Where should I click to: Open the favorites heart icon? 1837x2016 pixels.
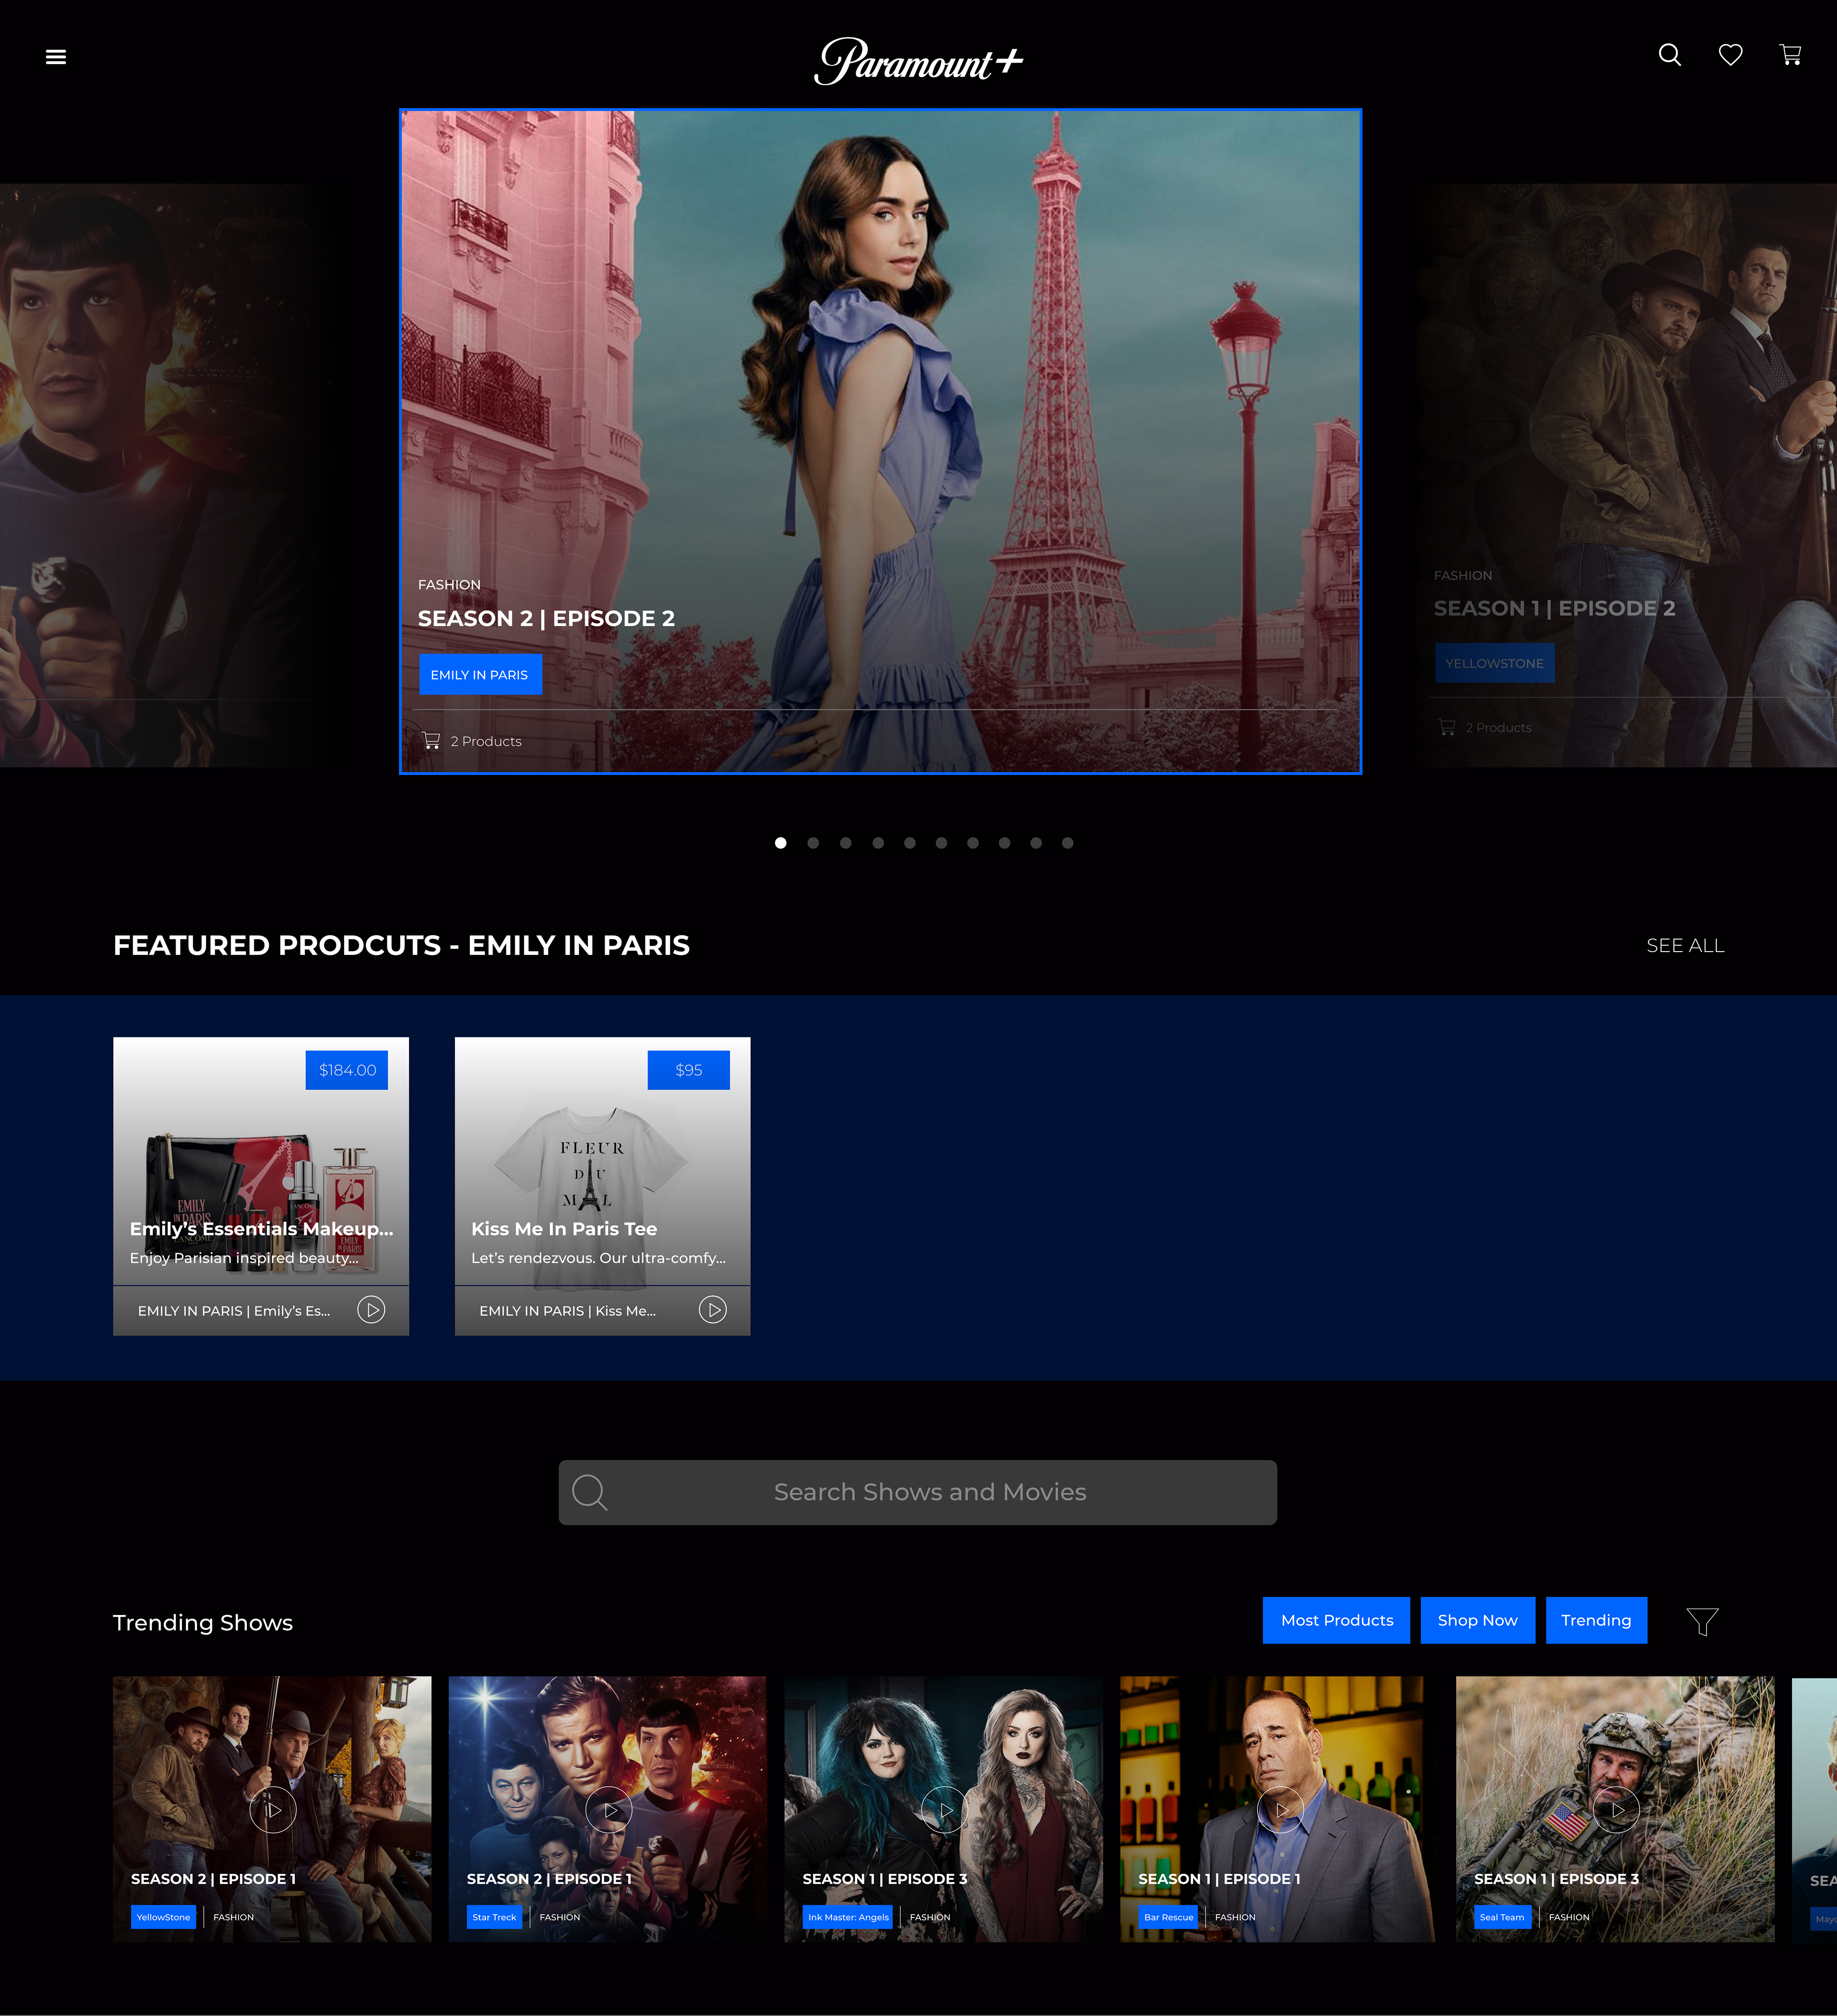coord(1730,55)
